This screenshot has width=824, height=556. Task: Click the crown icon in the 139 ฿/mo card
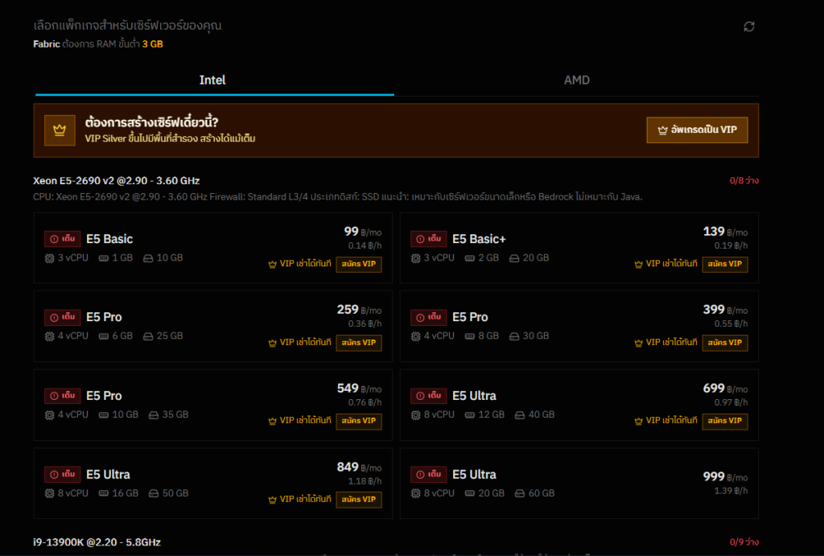click(638, 265)
